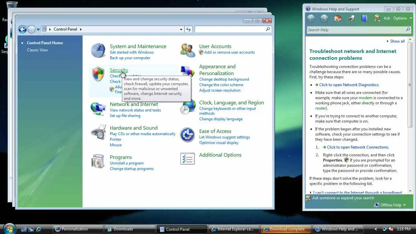Viewport: 416px width, 234px height.
Task: Expand 'I can't connect to the Internet' topic
Action: pos(356,192)
